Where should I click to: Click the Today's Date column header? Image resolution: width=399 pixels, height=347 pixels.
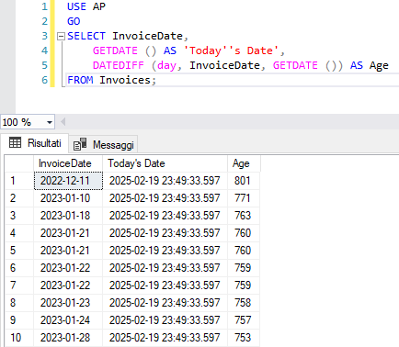165,163
